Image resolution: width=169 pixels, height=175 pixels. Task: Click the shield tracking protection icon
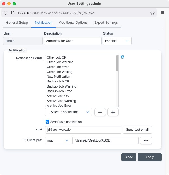pos(6,13)
